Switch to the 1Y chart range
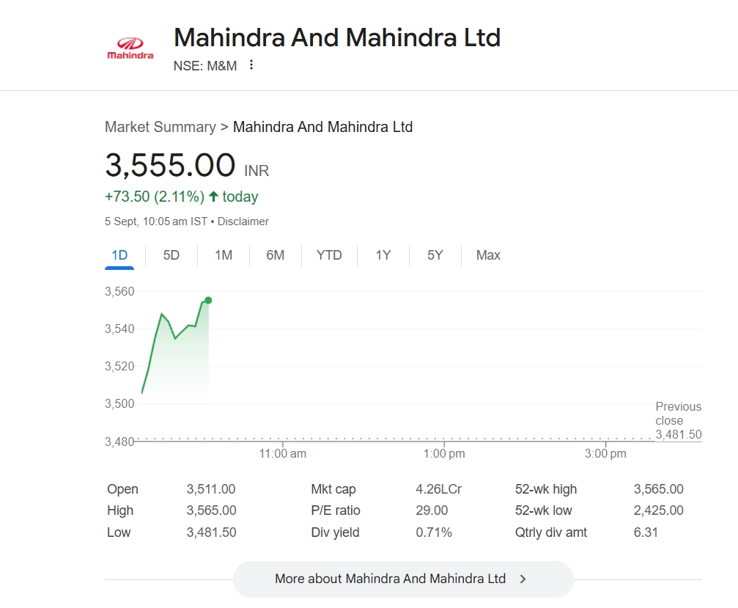Screen dimensions: 738x608 [x=383, y=255]
